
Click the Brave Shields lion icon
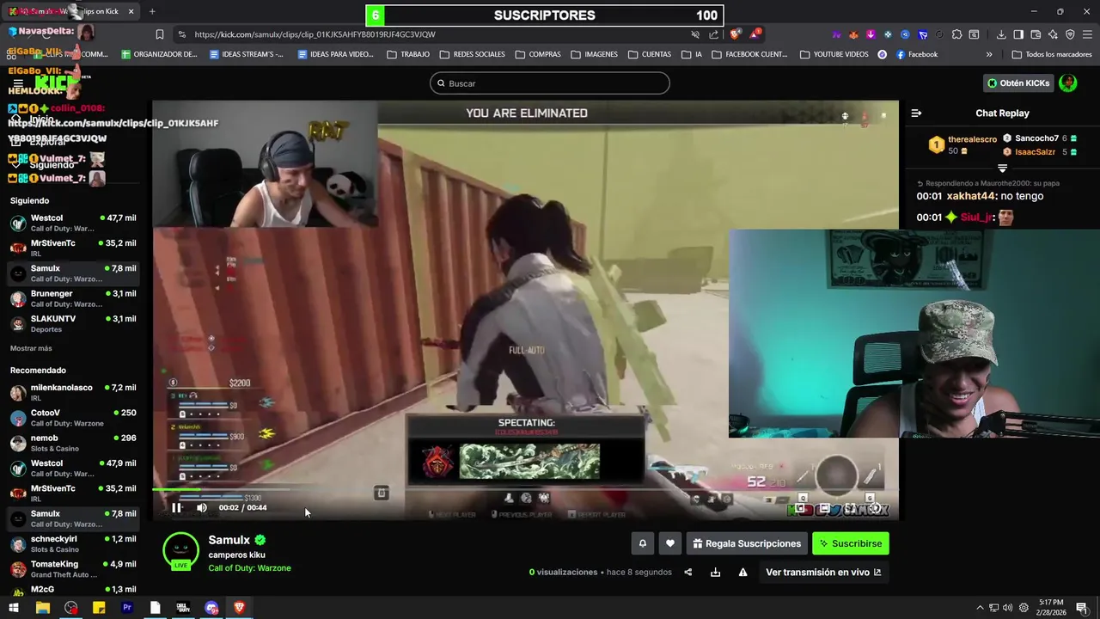pyautogui.click(x=735, y=34)
